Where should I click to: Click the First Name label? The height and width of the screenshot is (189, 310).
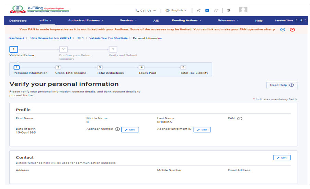24,118
